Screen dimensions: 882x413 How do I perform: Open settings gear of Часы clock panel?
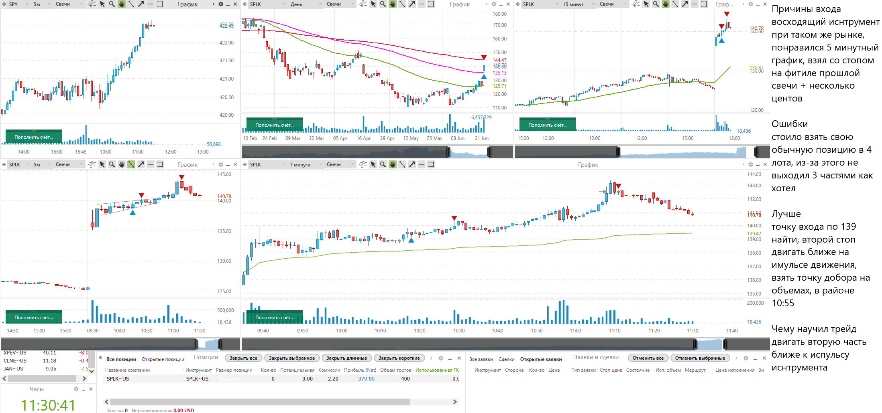pyautogui.click(x=76, y=389)
